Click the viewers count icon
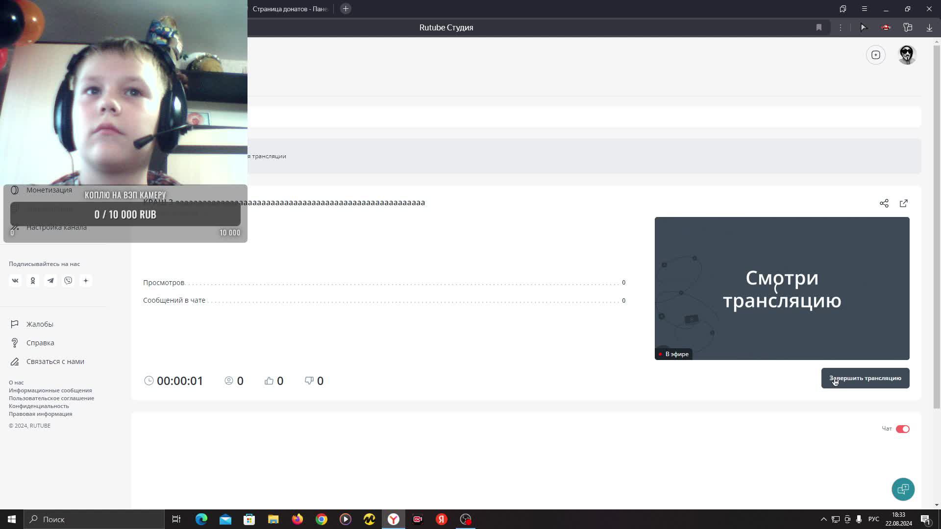Viewport: 941px width, 529px height. (x=229, y=381)
